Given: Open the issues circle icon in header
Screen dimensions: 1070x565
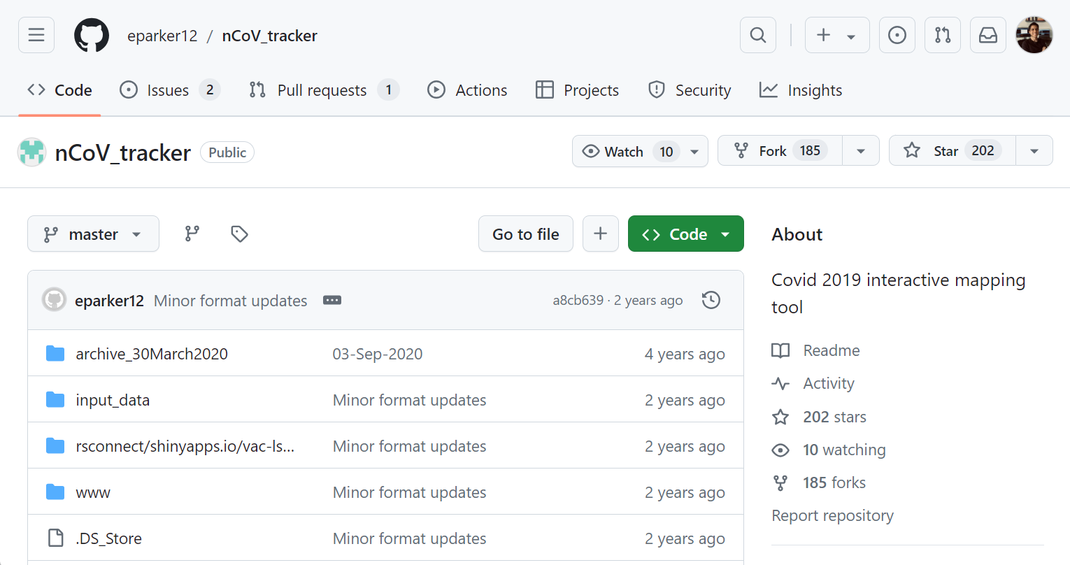Looking at the screenshot, I should click(897, 35).
